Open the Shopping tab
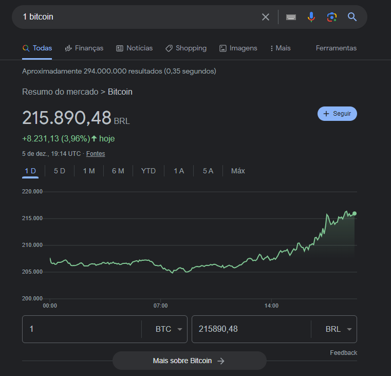The image size is (391, 376). [x=186, y=48]
